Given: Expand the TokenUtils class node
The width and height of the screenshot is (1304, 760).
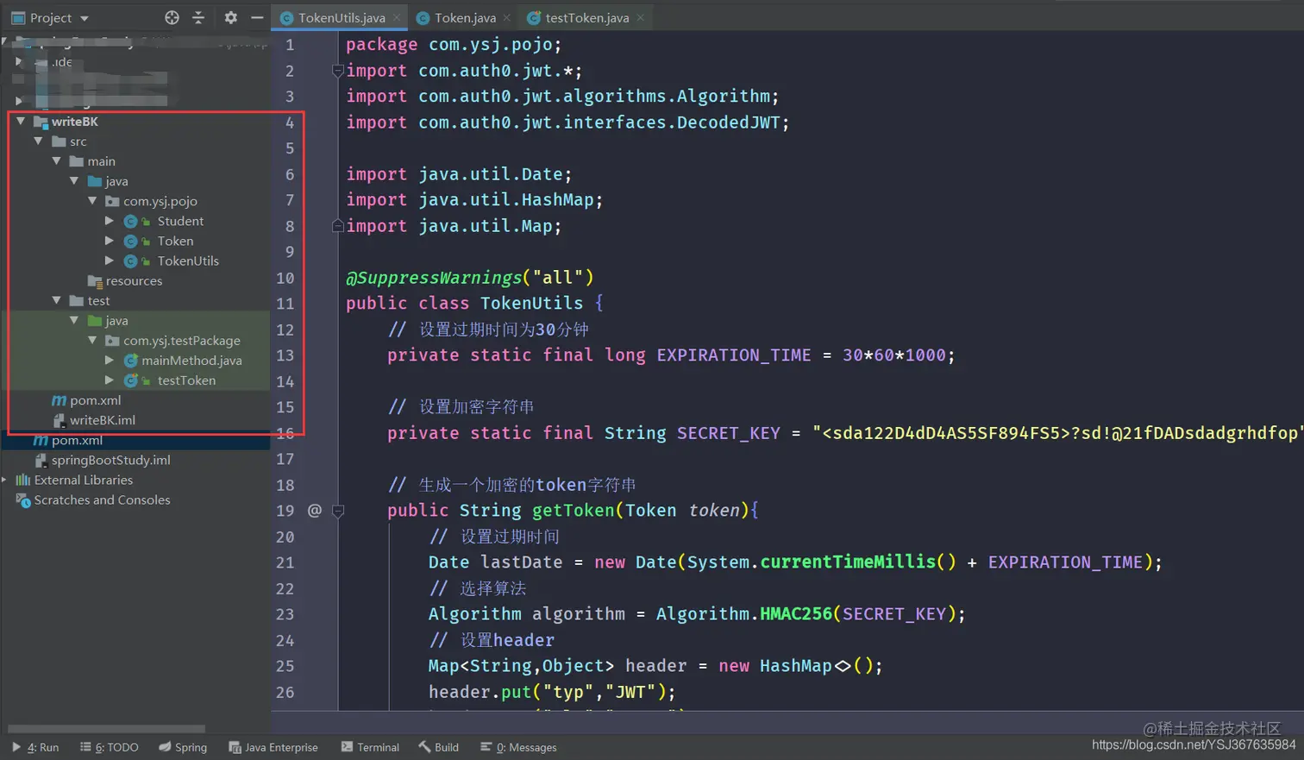Looking at the screenshot, I should (110, 261).
